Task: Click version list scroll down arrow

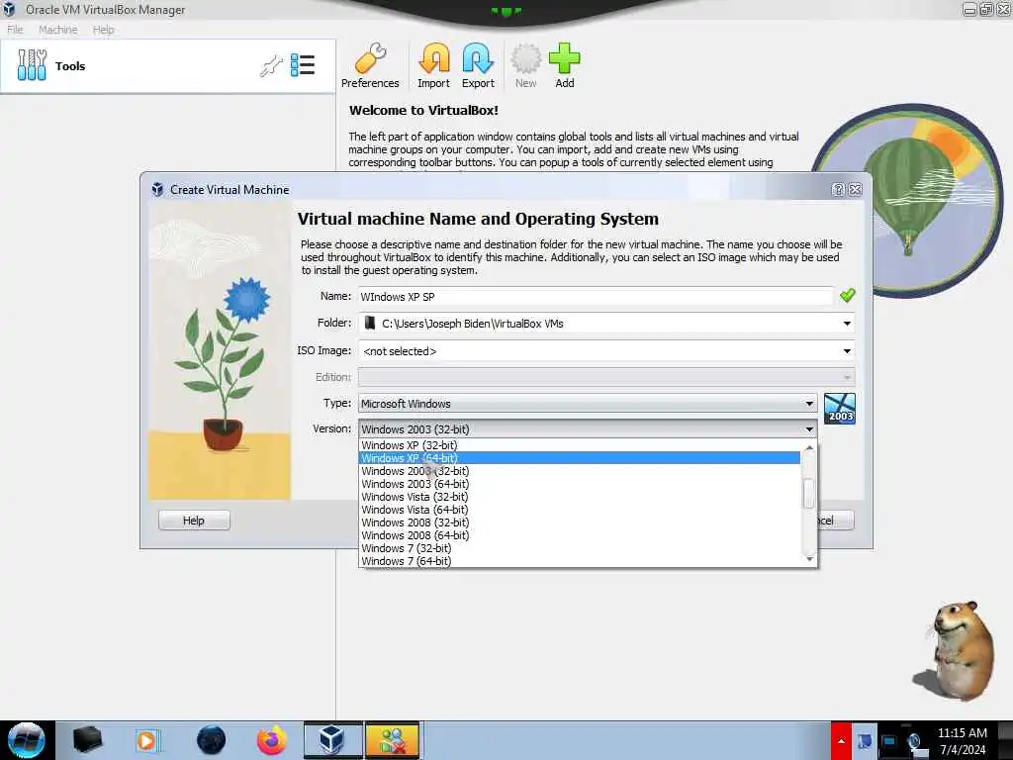Action: tap(809, 559)
